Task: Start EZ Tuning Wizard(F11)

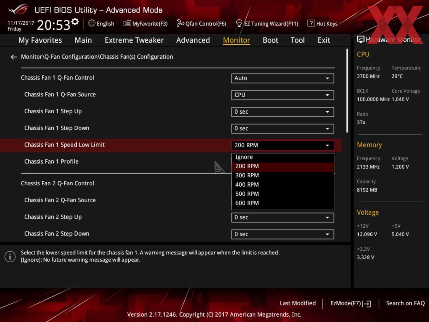Action: [x=267, y=23]
